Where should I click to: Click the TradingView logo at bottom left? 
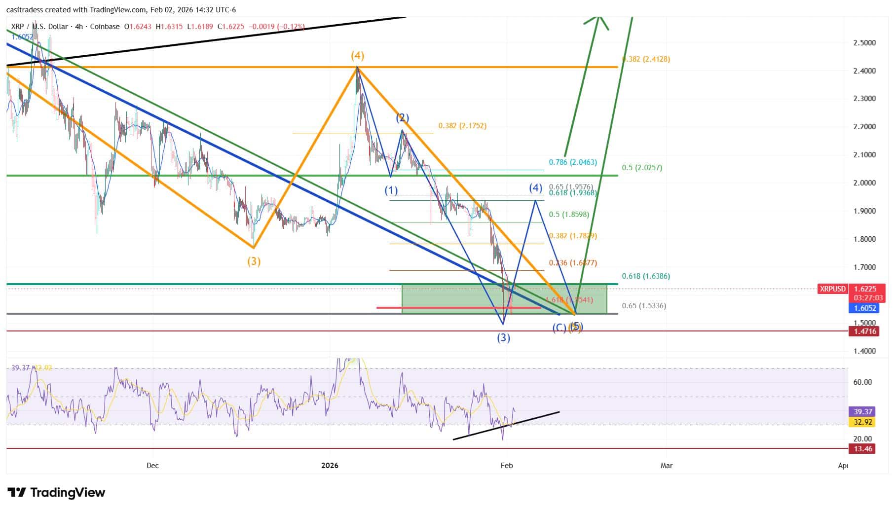56,493
